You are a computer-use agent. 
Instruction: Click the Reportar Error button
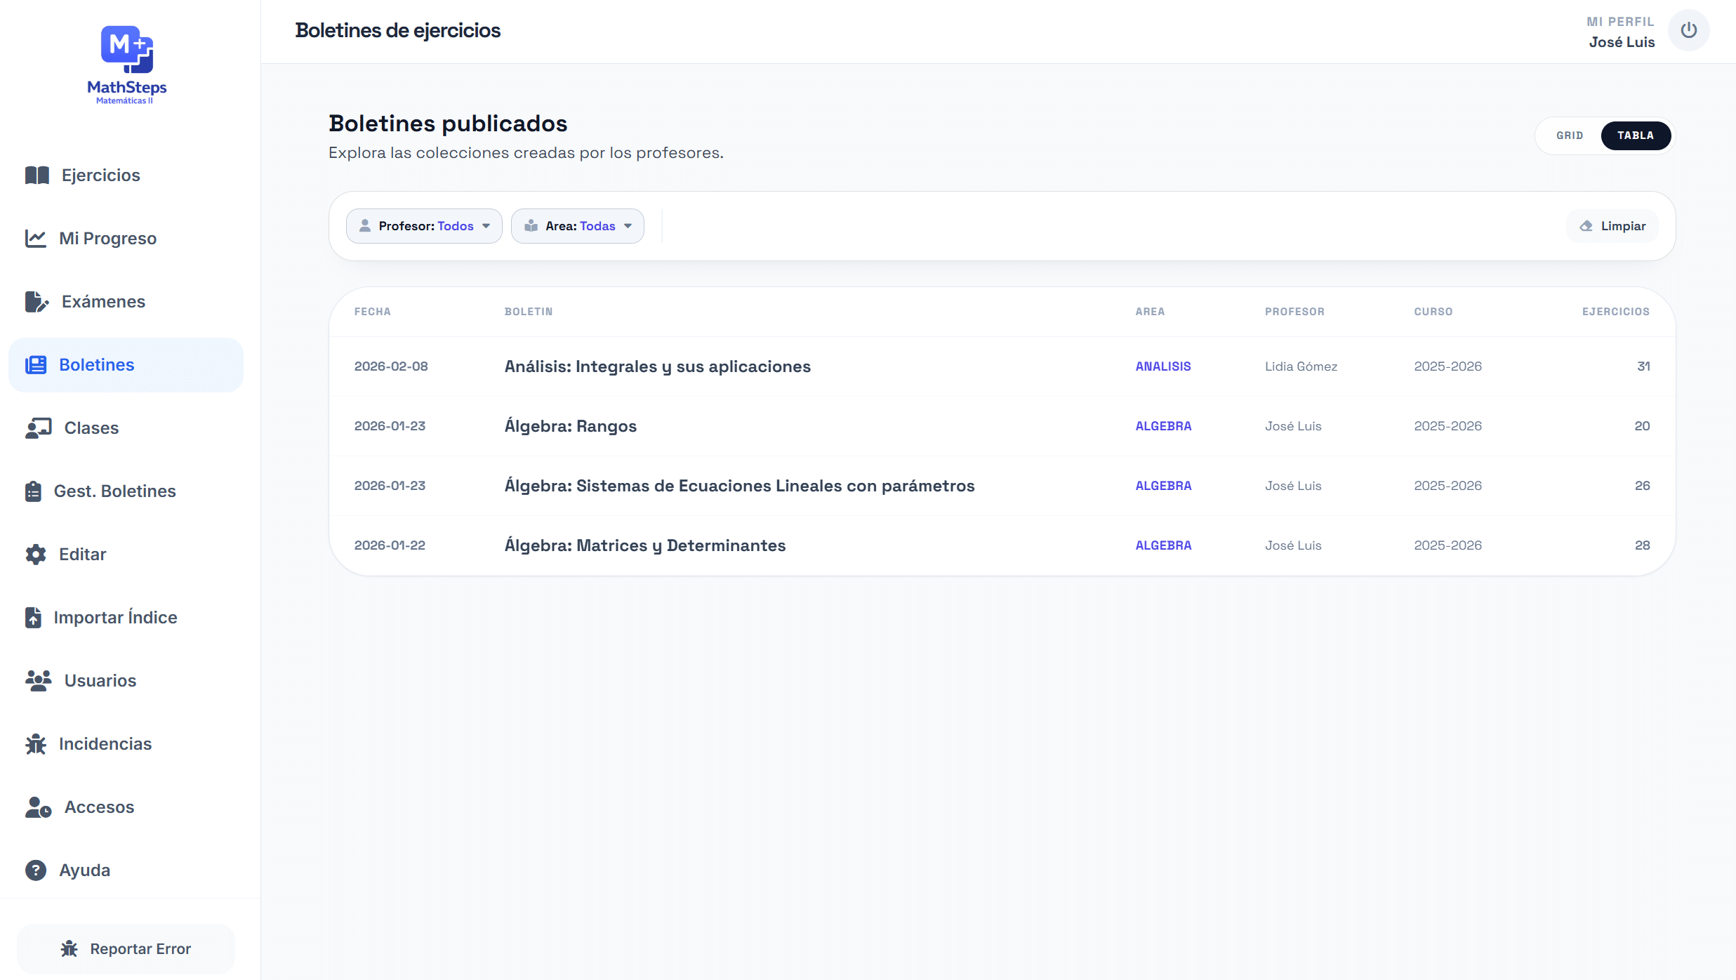click(126, 949)
